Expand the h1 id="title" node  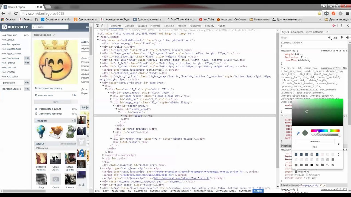pyautogui.click(x=122, y=116)
